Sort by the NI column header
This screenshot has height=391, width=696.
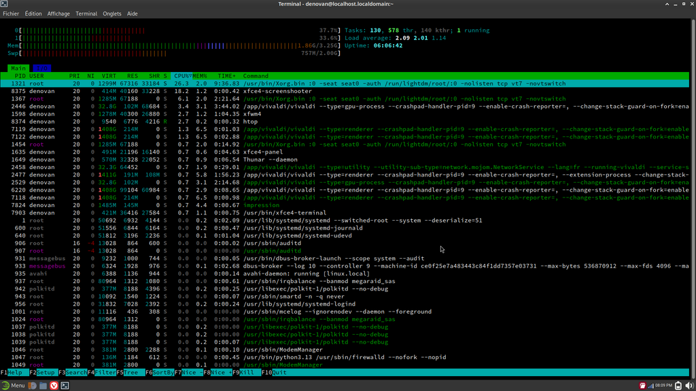[x=90, y=76]
